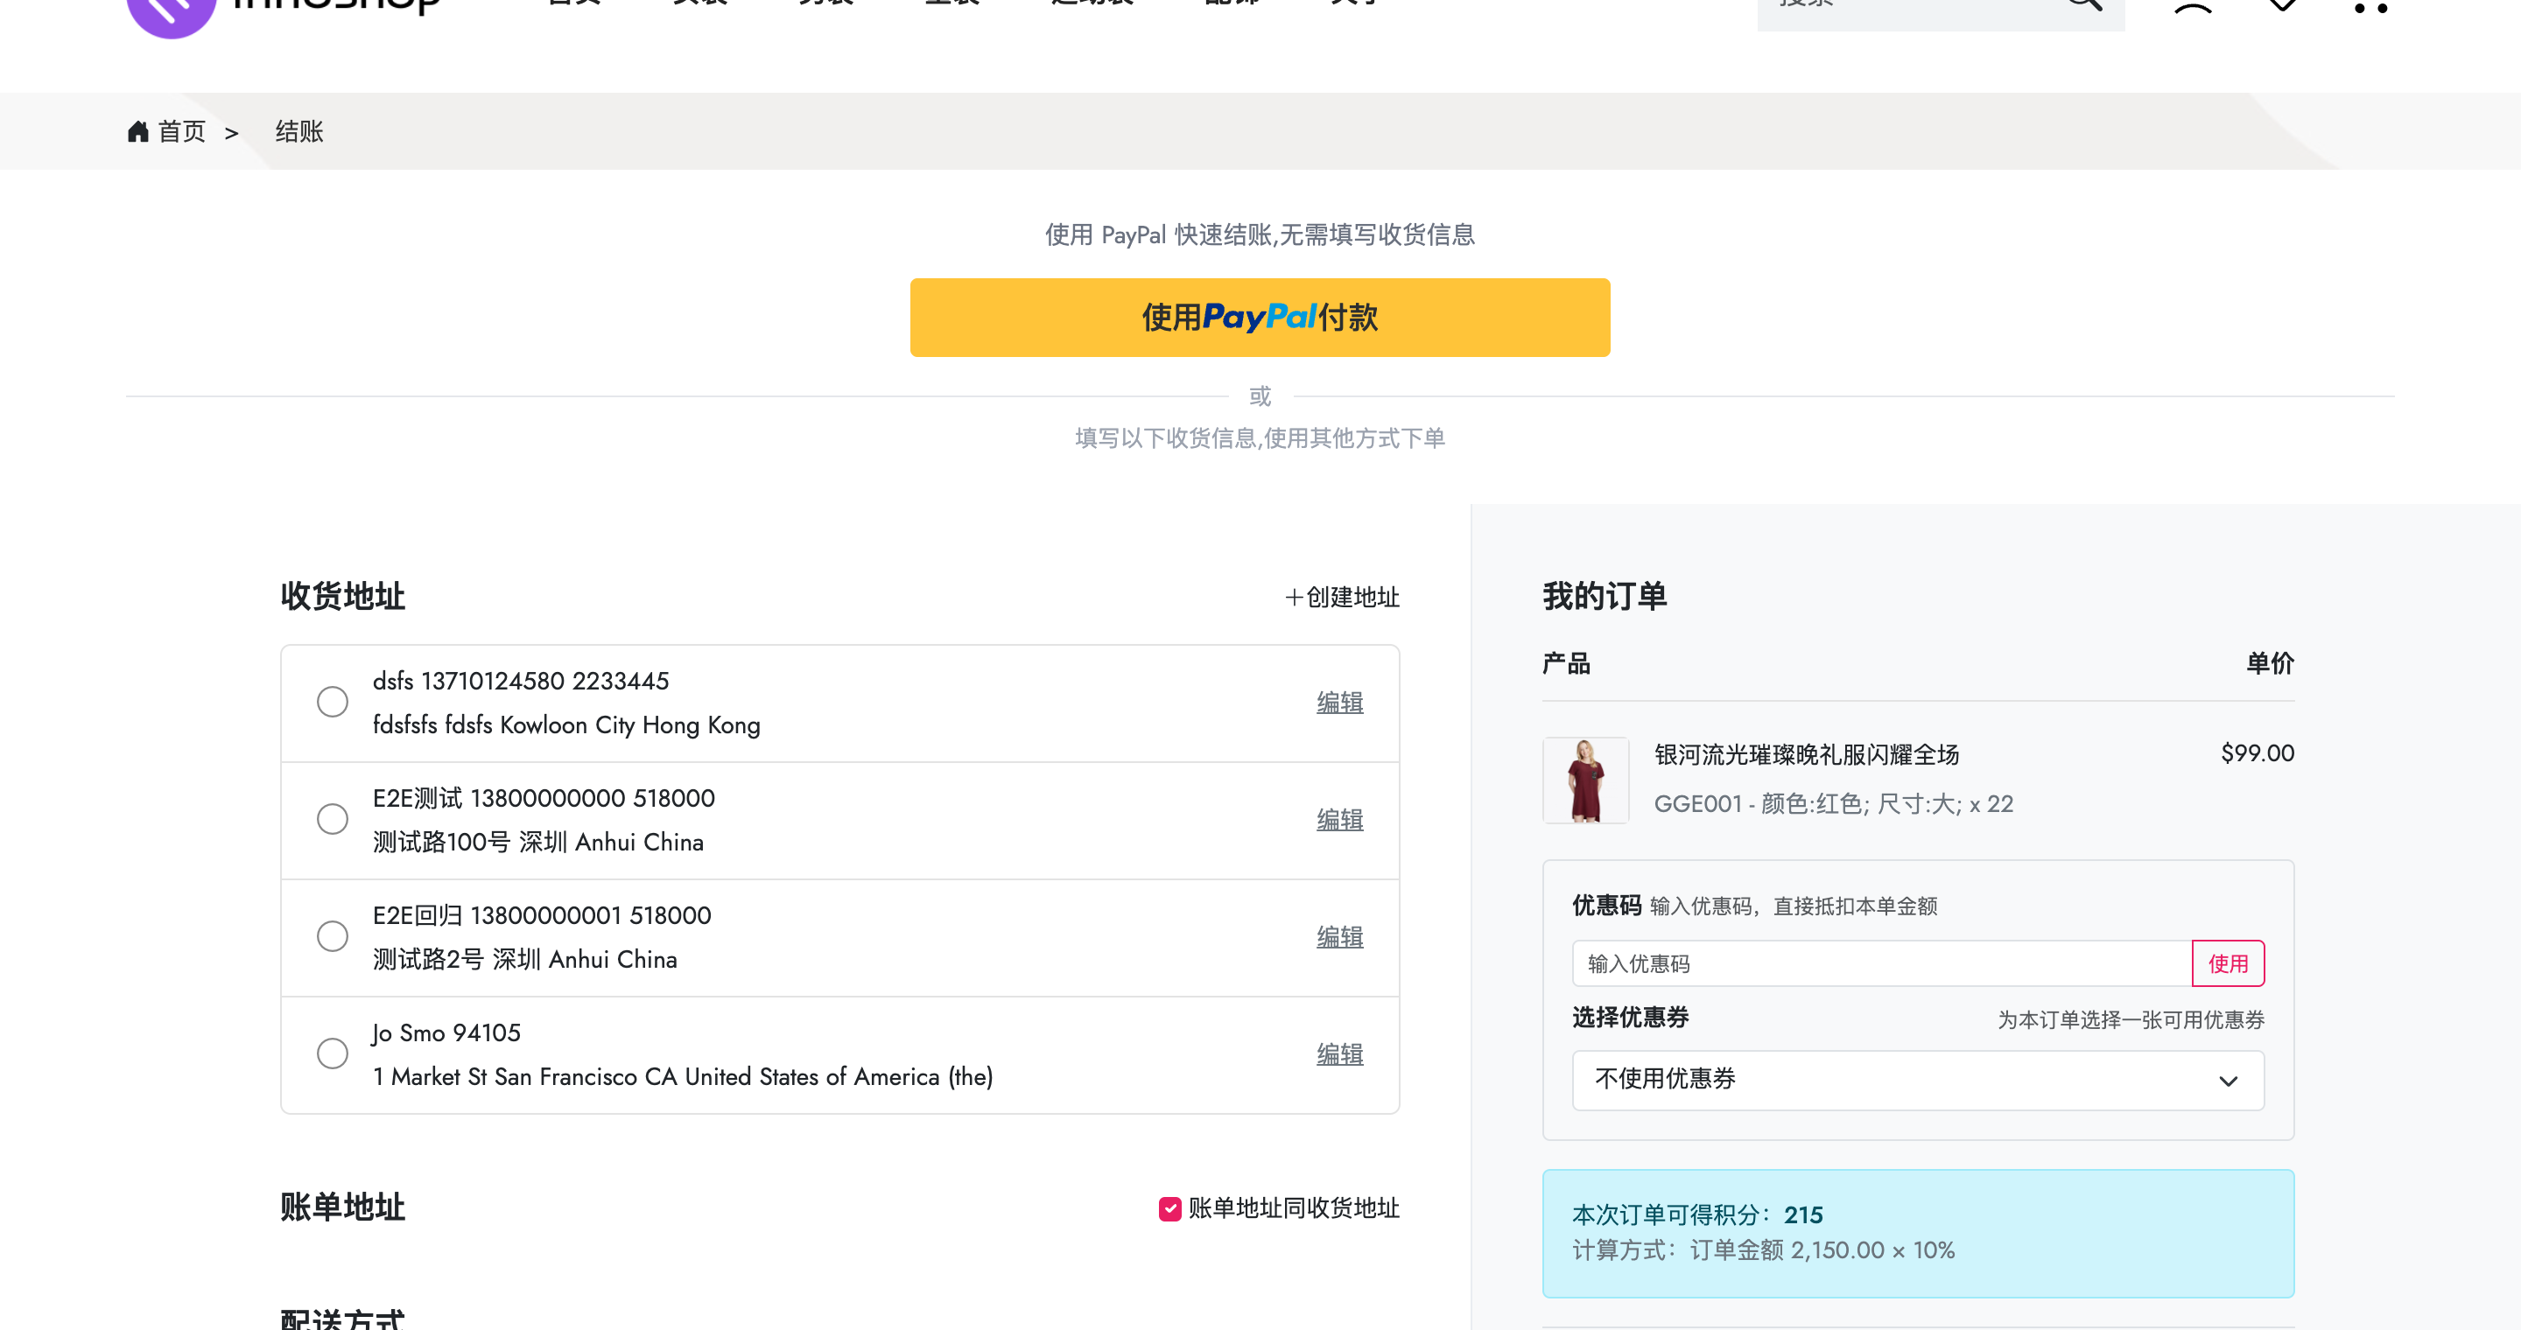Uncheck 账单地址同收货地址 checkbox
2521x1330 pixels.
tap(1169, 1210)
